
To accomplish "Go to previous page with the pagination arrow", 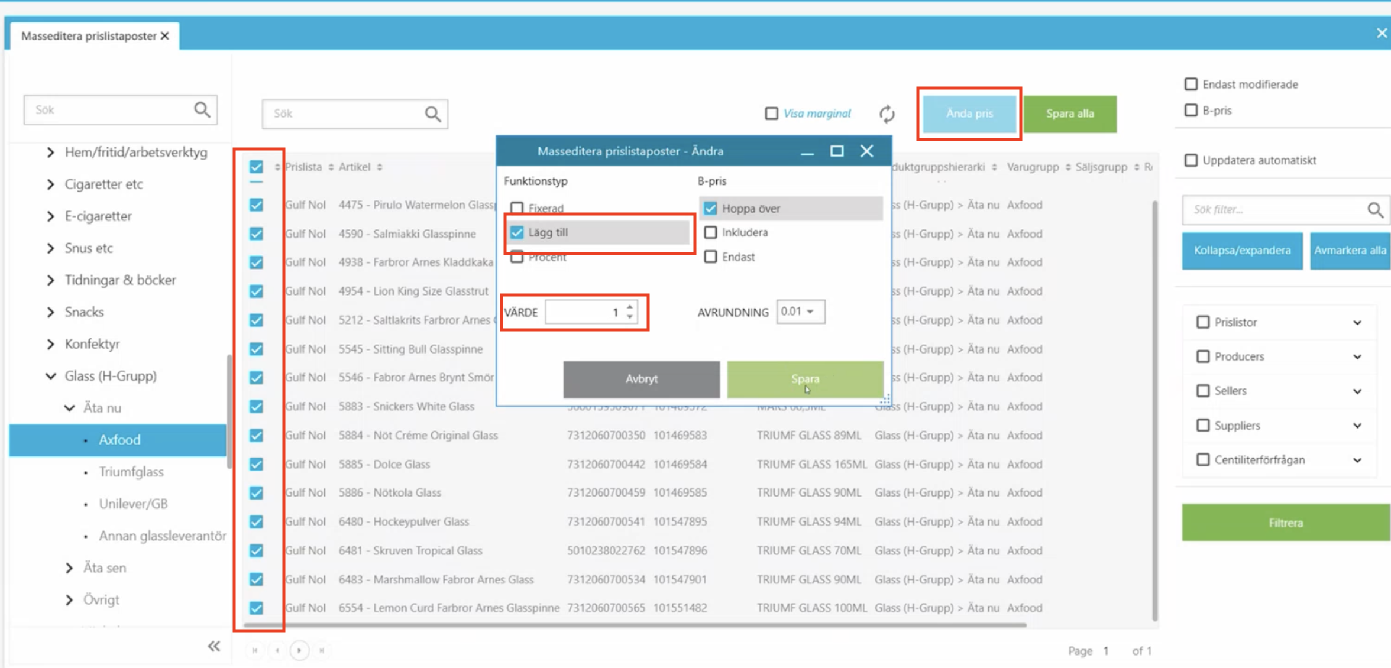I will point(277,650).
